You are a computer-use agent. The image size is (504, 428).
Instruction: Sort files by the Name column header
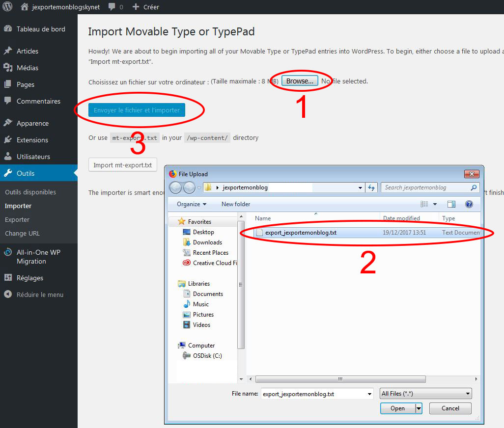pos(263,218)
